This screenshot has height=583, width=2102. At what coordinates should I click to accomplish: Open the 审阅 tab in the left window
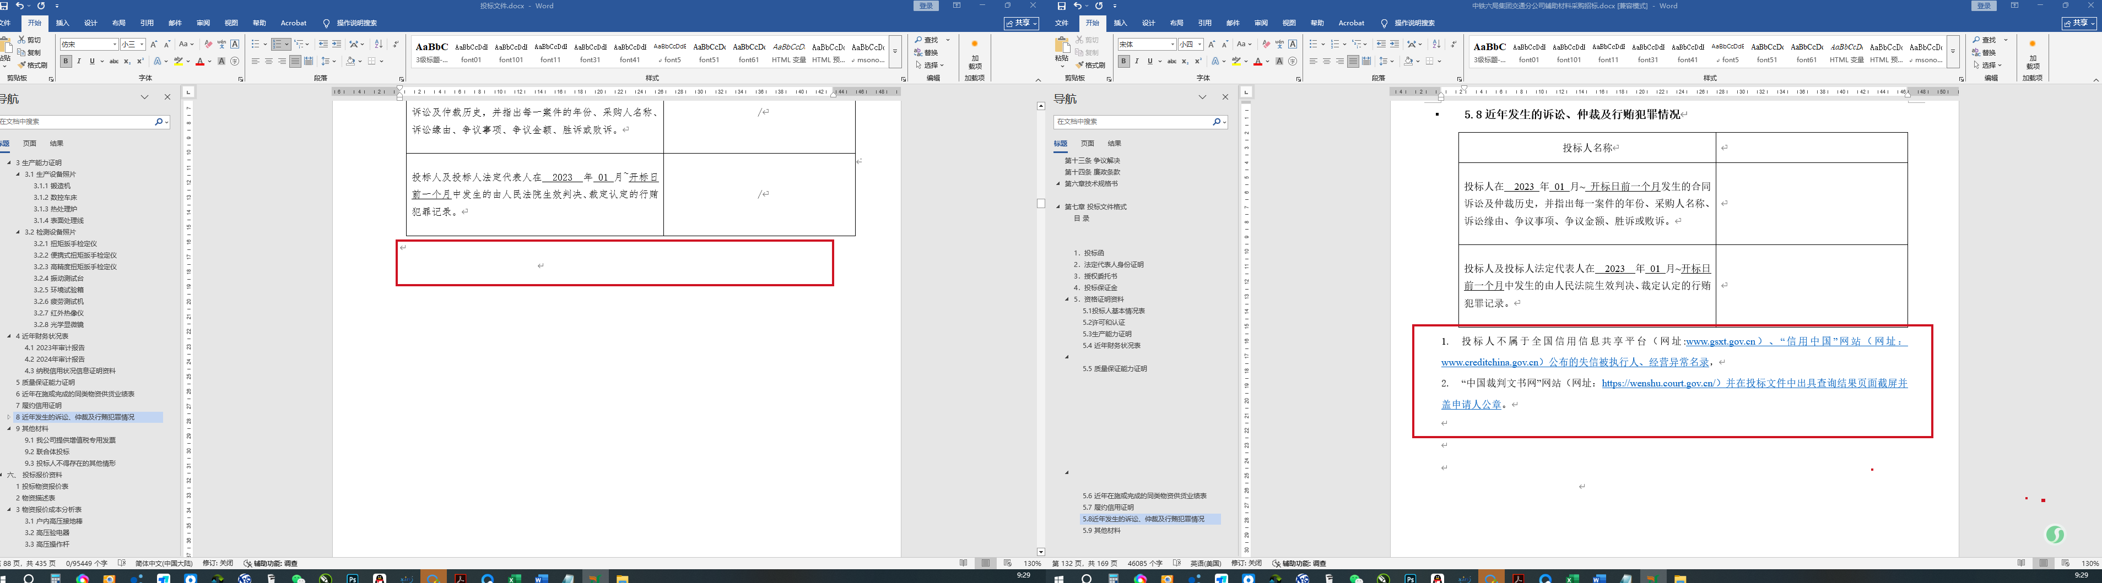[203, 23]
